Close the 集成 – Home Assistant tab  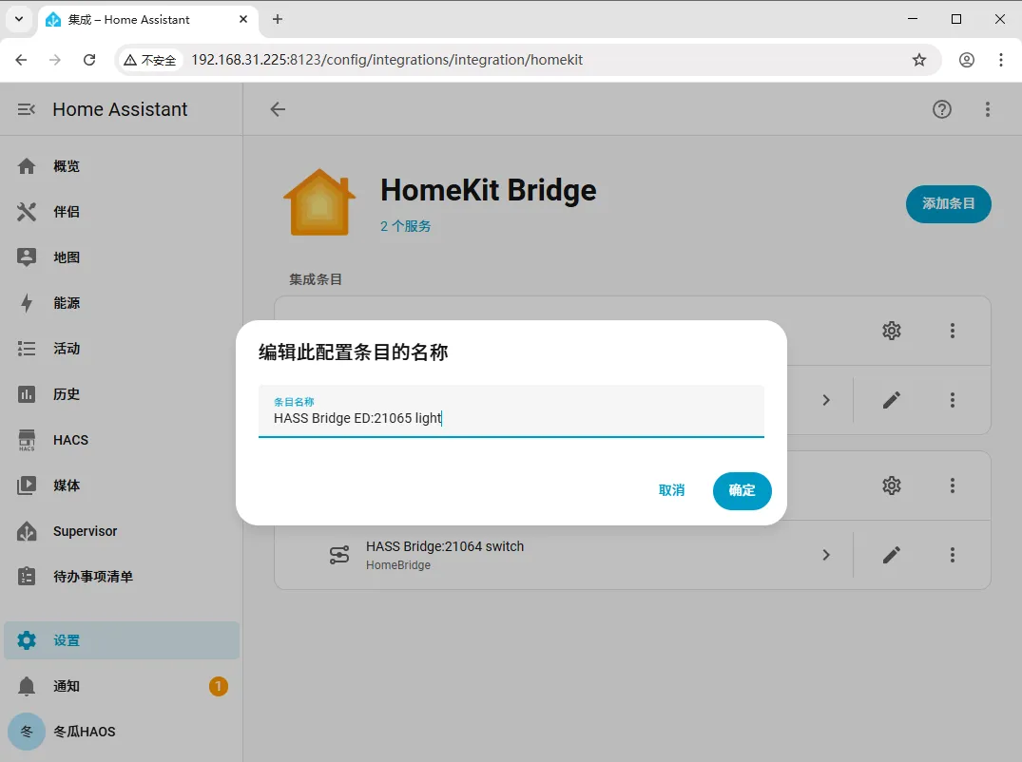[x=243, y=20]
